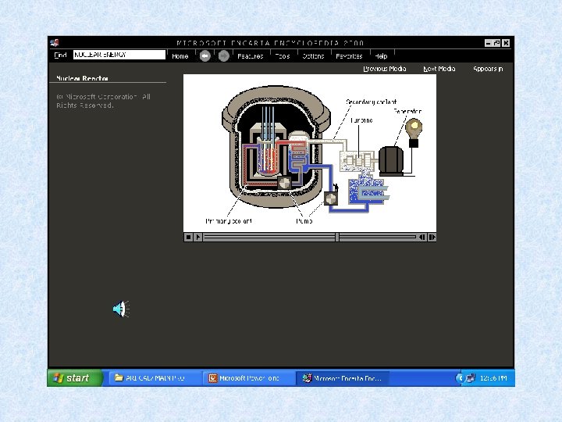
Task: Click the step forward frame icon
Action: tap(432, 237)
